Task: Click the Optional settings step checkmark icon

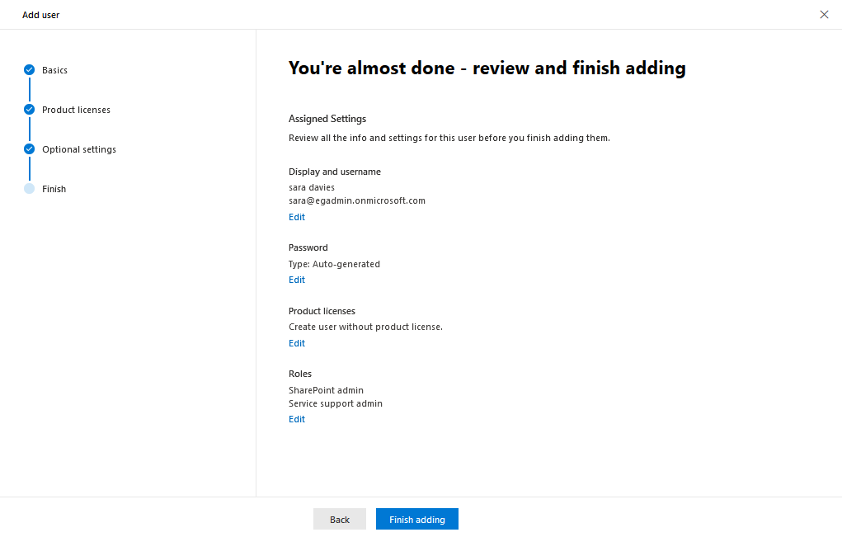Action: 30,149
